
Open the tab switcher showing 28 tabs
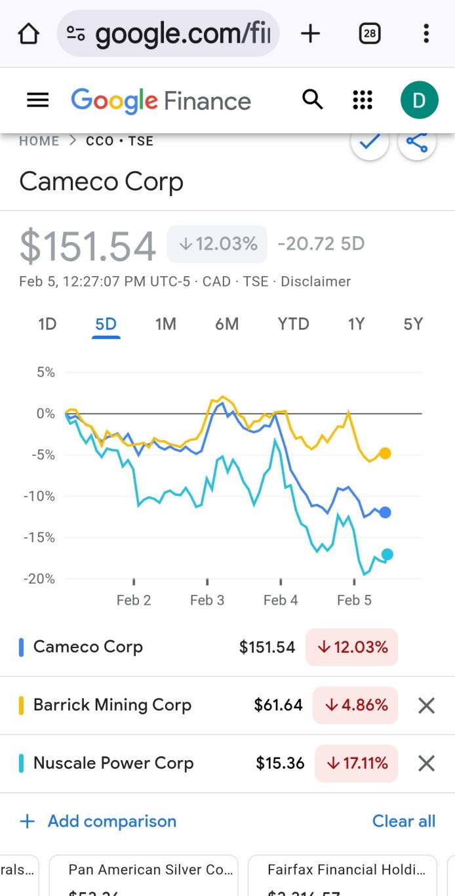click(x=370, y=33)
